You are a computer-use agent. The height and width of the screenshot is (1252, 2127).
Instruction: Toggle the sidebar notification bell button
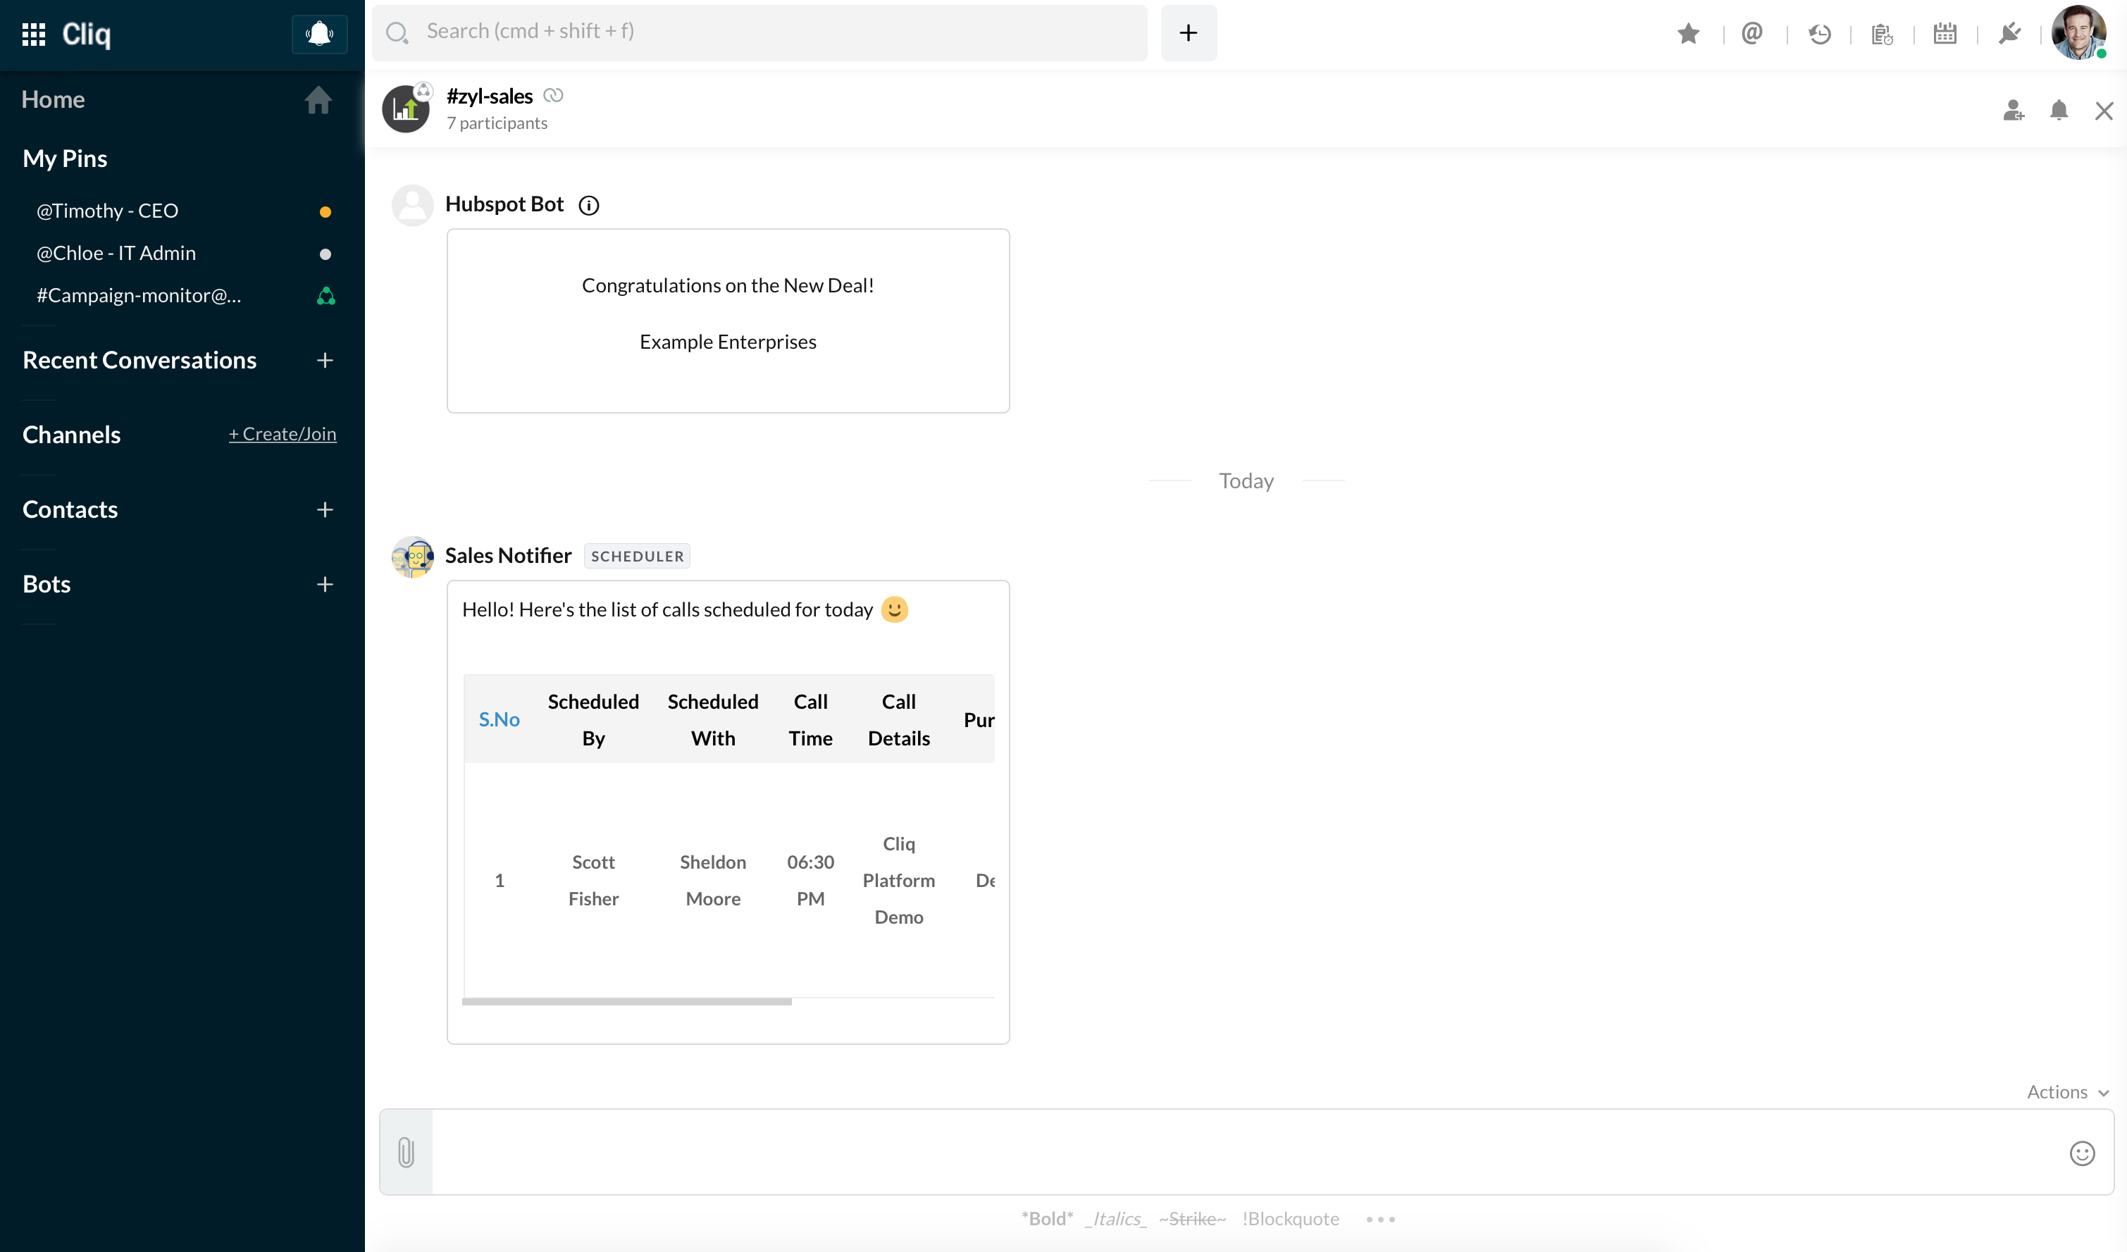pyautogui.click(x=319, y=34)
